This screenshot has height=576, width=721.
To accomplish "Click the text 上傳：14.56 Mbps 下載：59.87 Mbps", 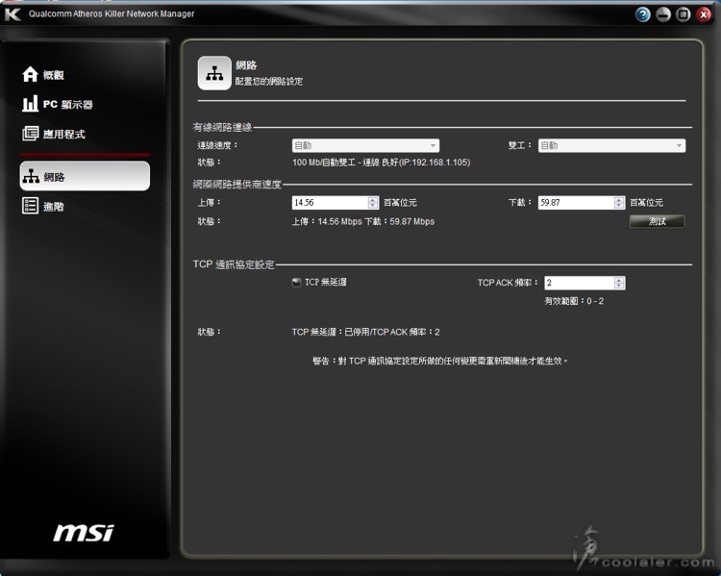I will pos(363,221).
